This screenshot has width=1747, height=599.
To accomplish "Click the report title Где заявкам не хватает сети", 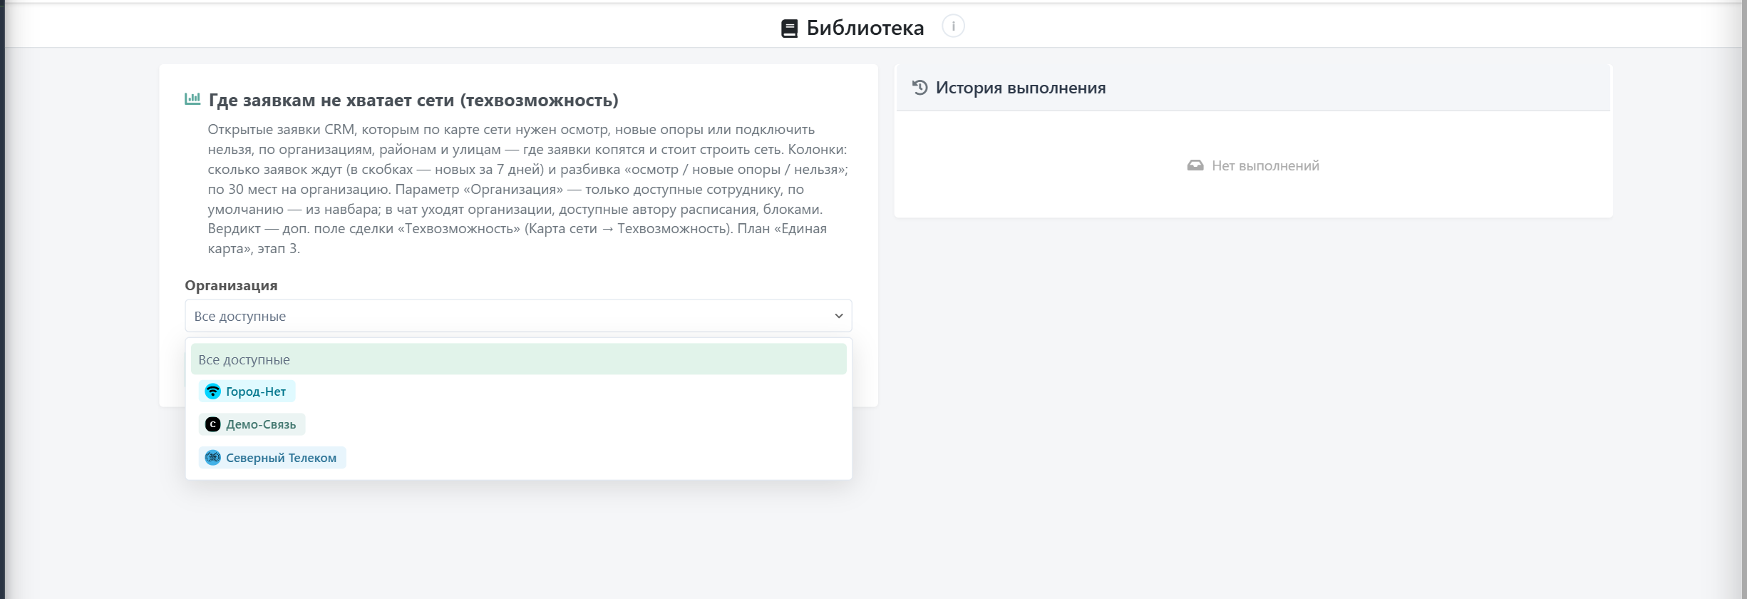I will pyautogui.click(x=413, y=100).
